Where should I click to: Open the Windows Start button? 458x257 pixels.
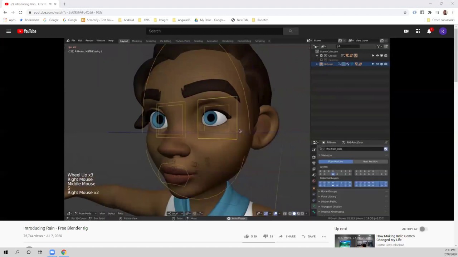[x=6, y=252]
